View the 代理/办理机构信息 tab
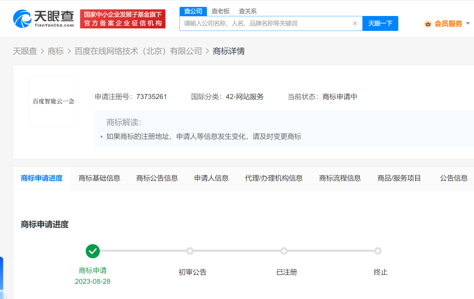The width and height of the screenshot is (474, 299). (x=273, y=178)
